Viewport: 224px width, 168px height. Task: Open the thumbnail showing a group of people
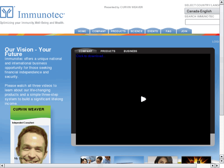tap(96, 160)
